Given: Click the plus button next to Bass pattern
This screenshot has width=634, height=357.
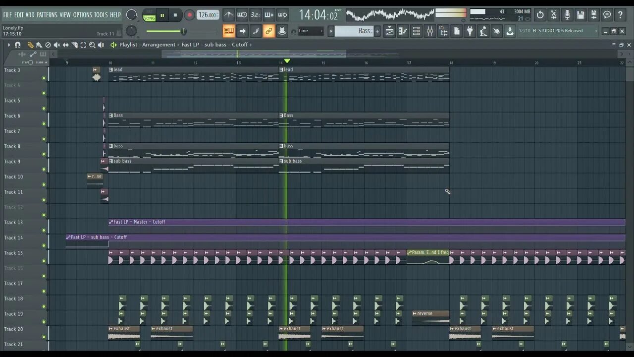Looking at the screenshot, I should 377,31.
